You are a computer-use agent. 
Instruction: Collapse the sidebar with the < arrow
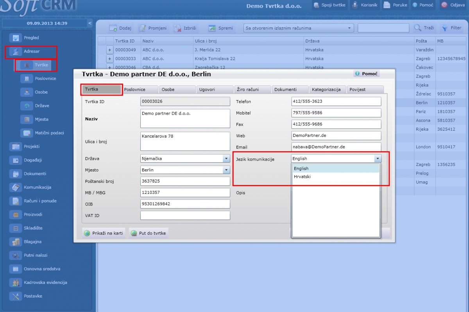[90, 23]
